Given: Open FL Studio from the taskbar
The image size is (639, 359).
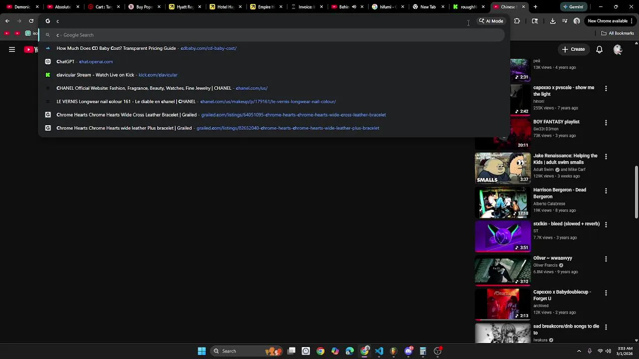Looking at the screenshot, I should 393,351.
